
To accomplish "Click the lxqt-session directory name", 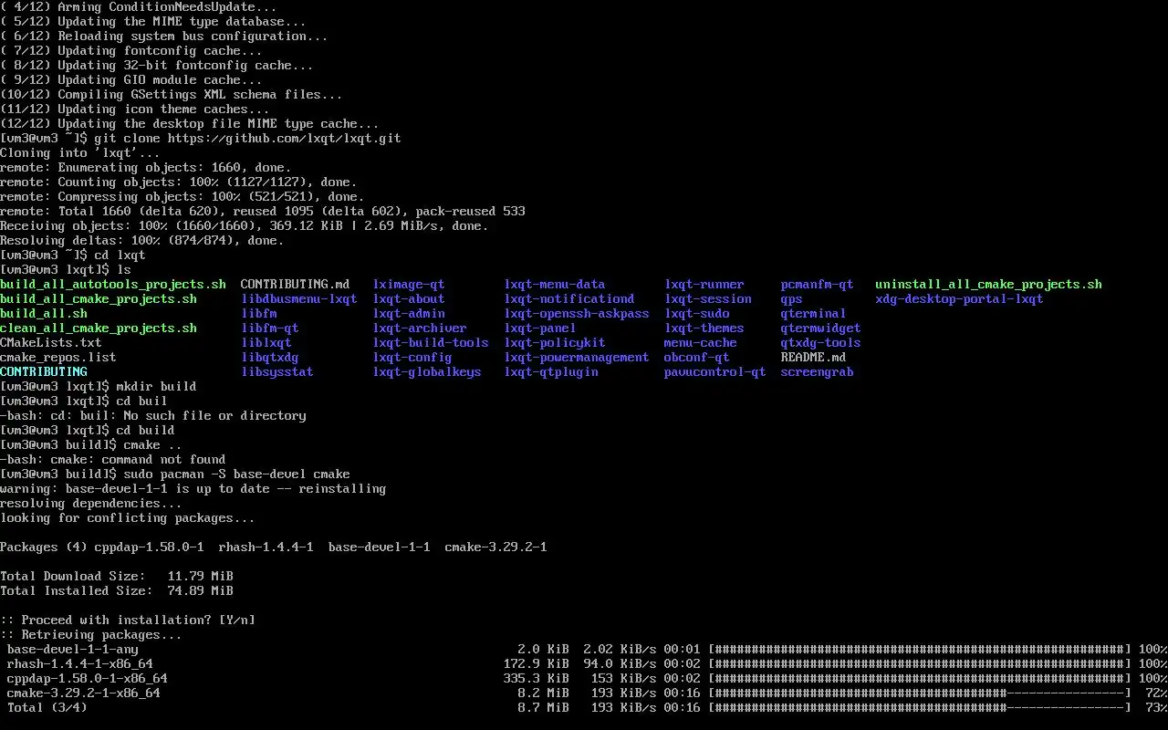I will 708,299.
